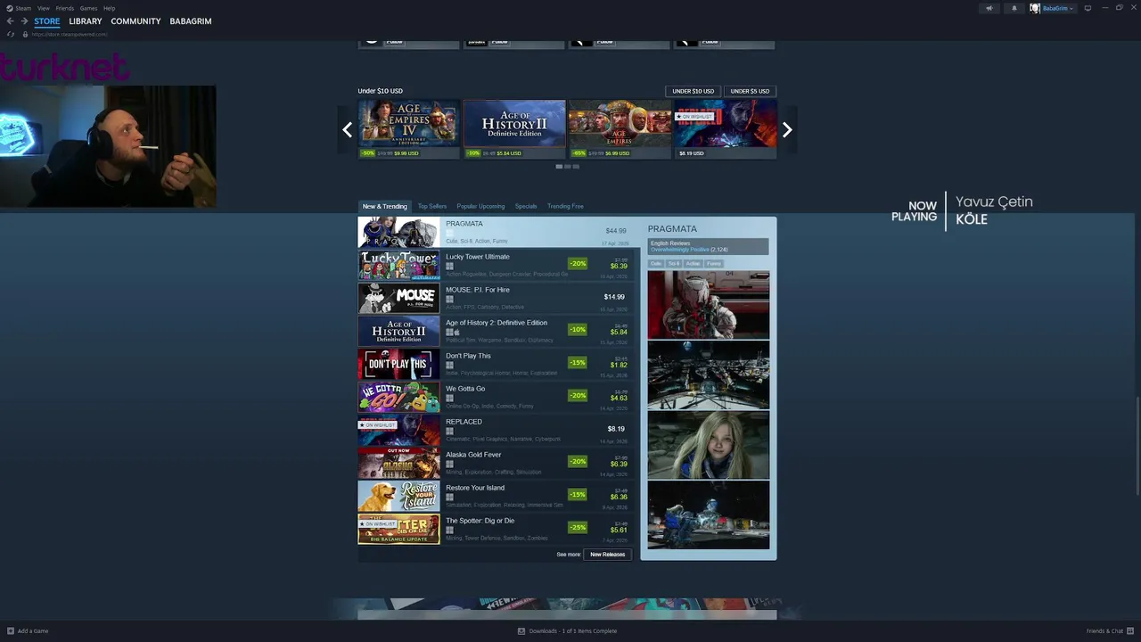This screenshot has height=642, width=1141.
Task: Expand the BabaGrim account dropdown
Action: [x=1058, y=8]
